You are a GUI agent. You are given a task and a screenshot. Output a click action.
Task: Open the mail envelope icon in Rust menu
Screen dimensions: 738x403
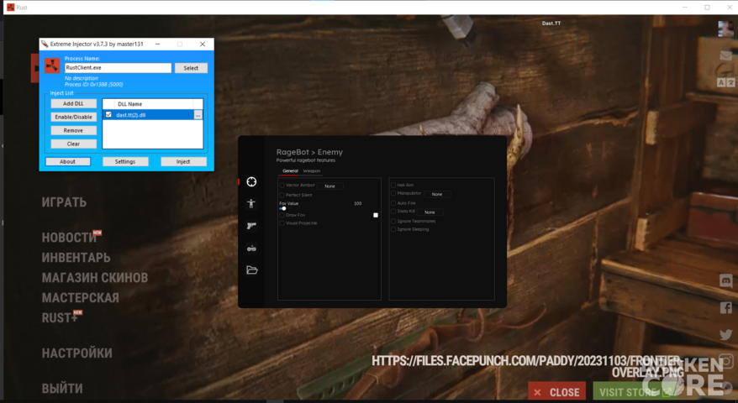coord(725,56)
